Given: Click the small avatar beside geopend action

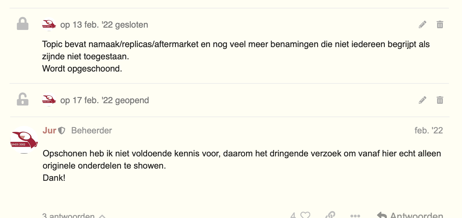Looking at the screenshot, I should pos(49,100).
